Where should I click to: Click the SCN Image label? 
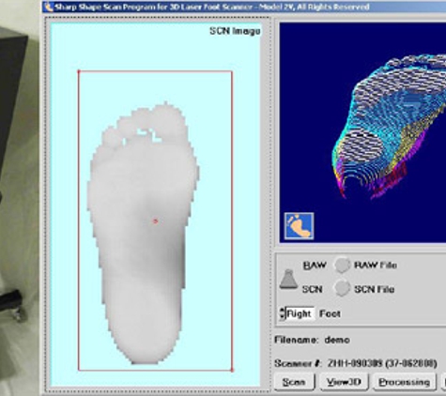(235, 31)
